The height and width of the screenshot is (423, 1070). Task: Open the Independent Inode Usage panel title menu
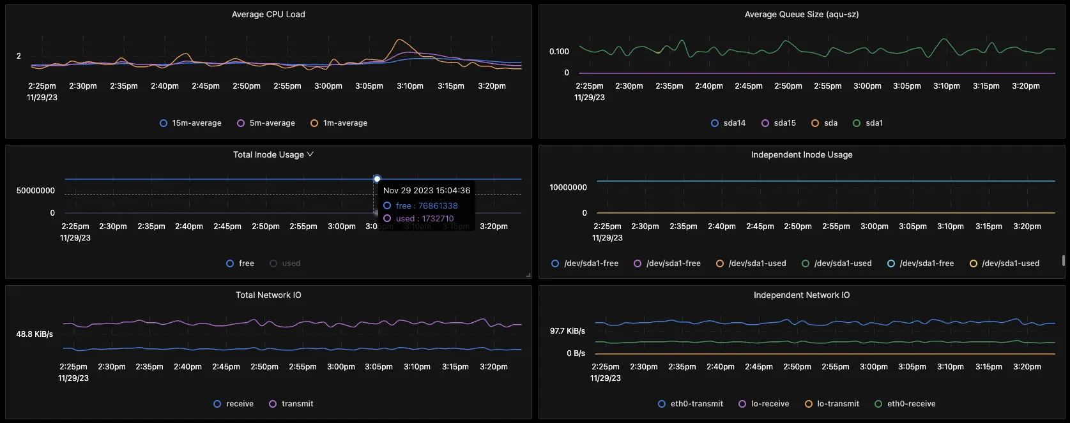[x=802, y=154]
